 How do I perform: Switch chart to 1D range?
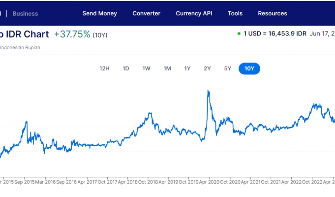126,68
